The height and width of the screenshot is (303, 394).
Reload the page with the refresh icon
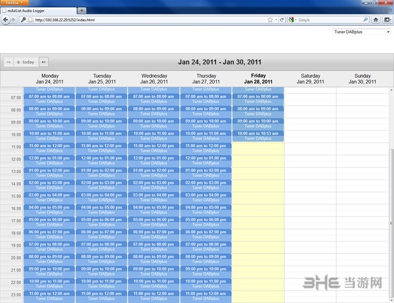coord(282,20)
